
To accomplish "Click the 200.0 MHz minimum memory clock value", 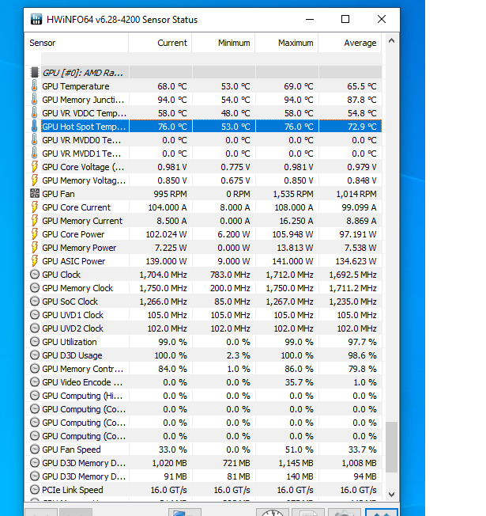I will click(x=230, y=288).
